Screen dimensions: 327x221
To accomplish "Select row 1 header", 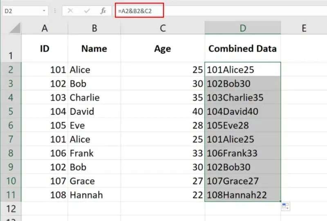I will 11,49.
